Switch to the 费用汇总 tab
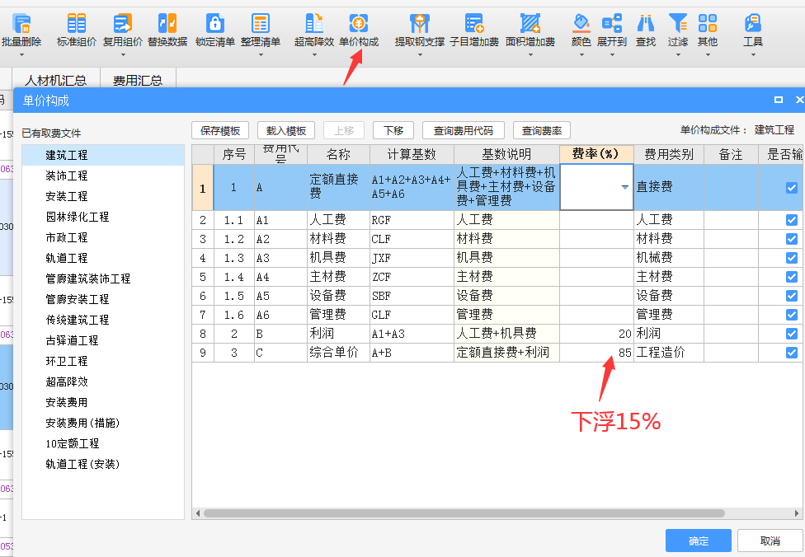Viewport: 805px width, 557px height. pos(138,80)
